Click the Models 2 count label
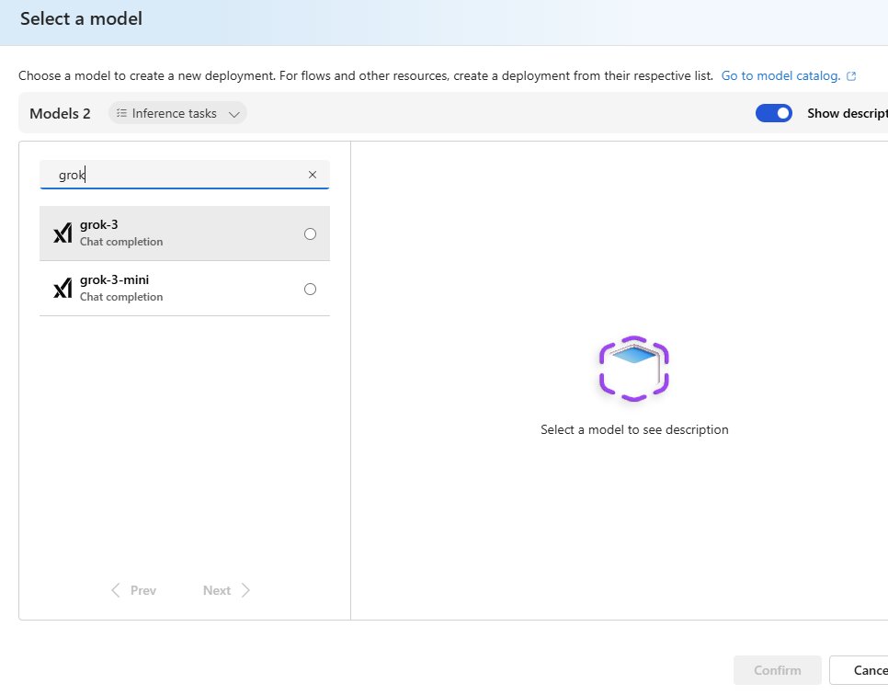The image size is (888, 695). [60, 113]
